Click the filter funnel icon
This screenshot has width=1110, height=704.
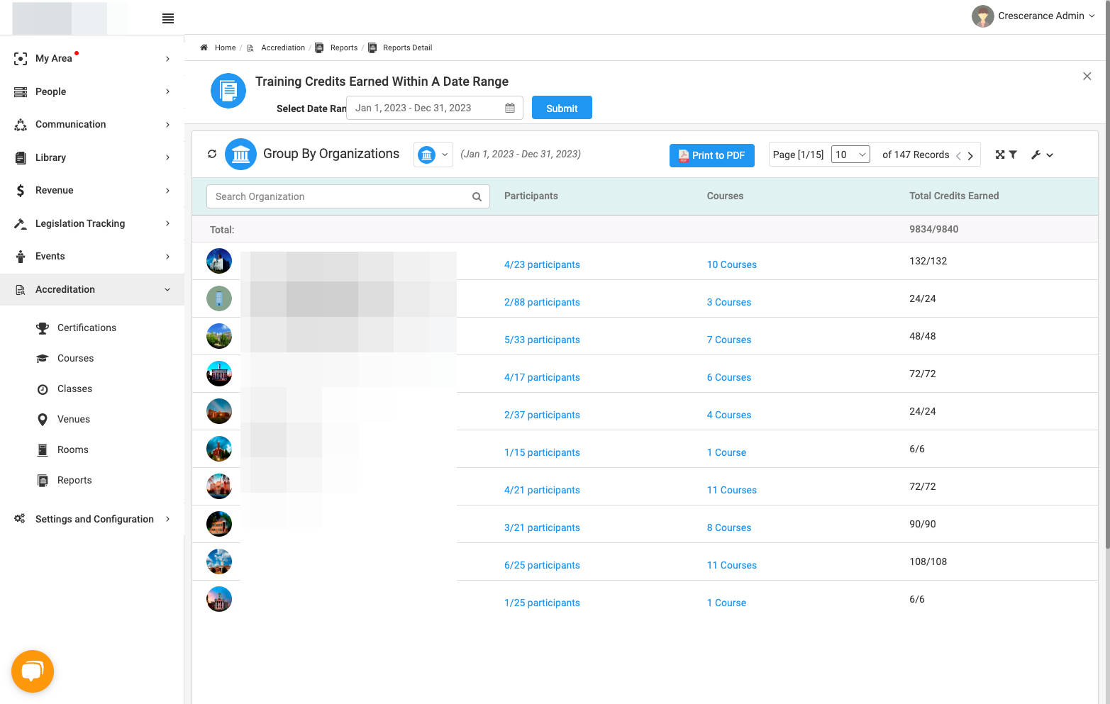click(1013, 155)
